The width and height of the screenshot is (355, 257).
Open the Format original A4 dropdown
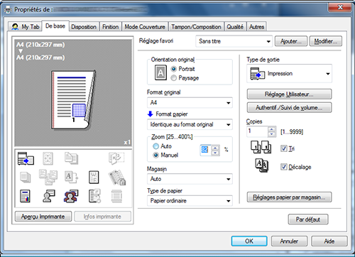pos(190,103)
